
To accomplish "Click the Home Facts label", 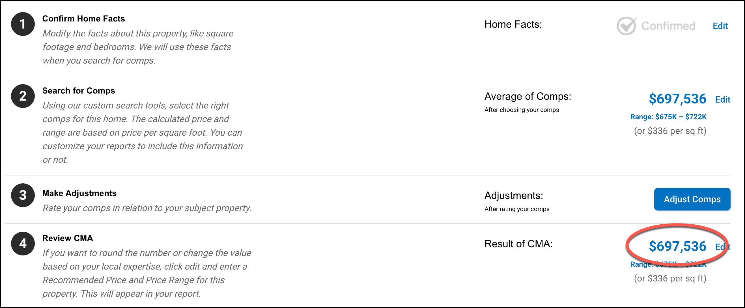I will point(513,24).
